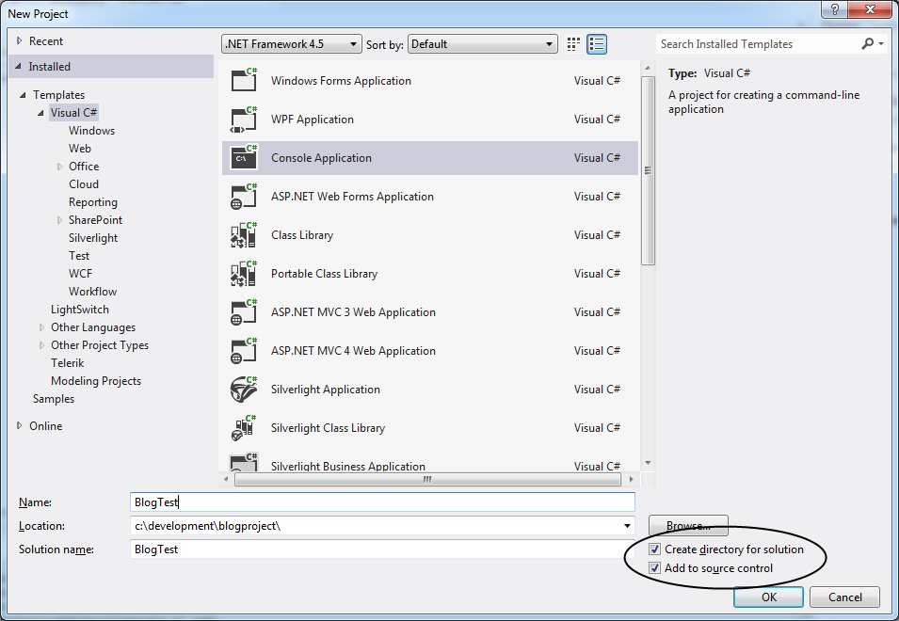Click the search magnifier icon

tap(868, 43)
